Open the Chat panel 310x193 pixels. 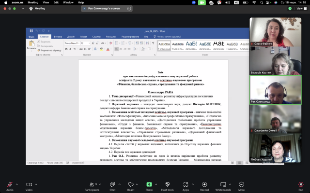112,186
